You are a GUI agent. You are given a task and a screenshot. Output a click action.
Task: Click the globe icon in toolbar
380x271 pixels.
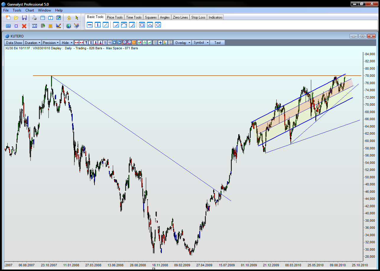(69, 26)
